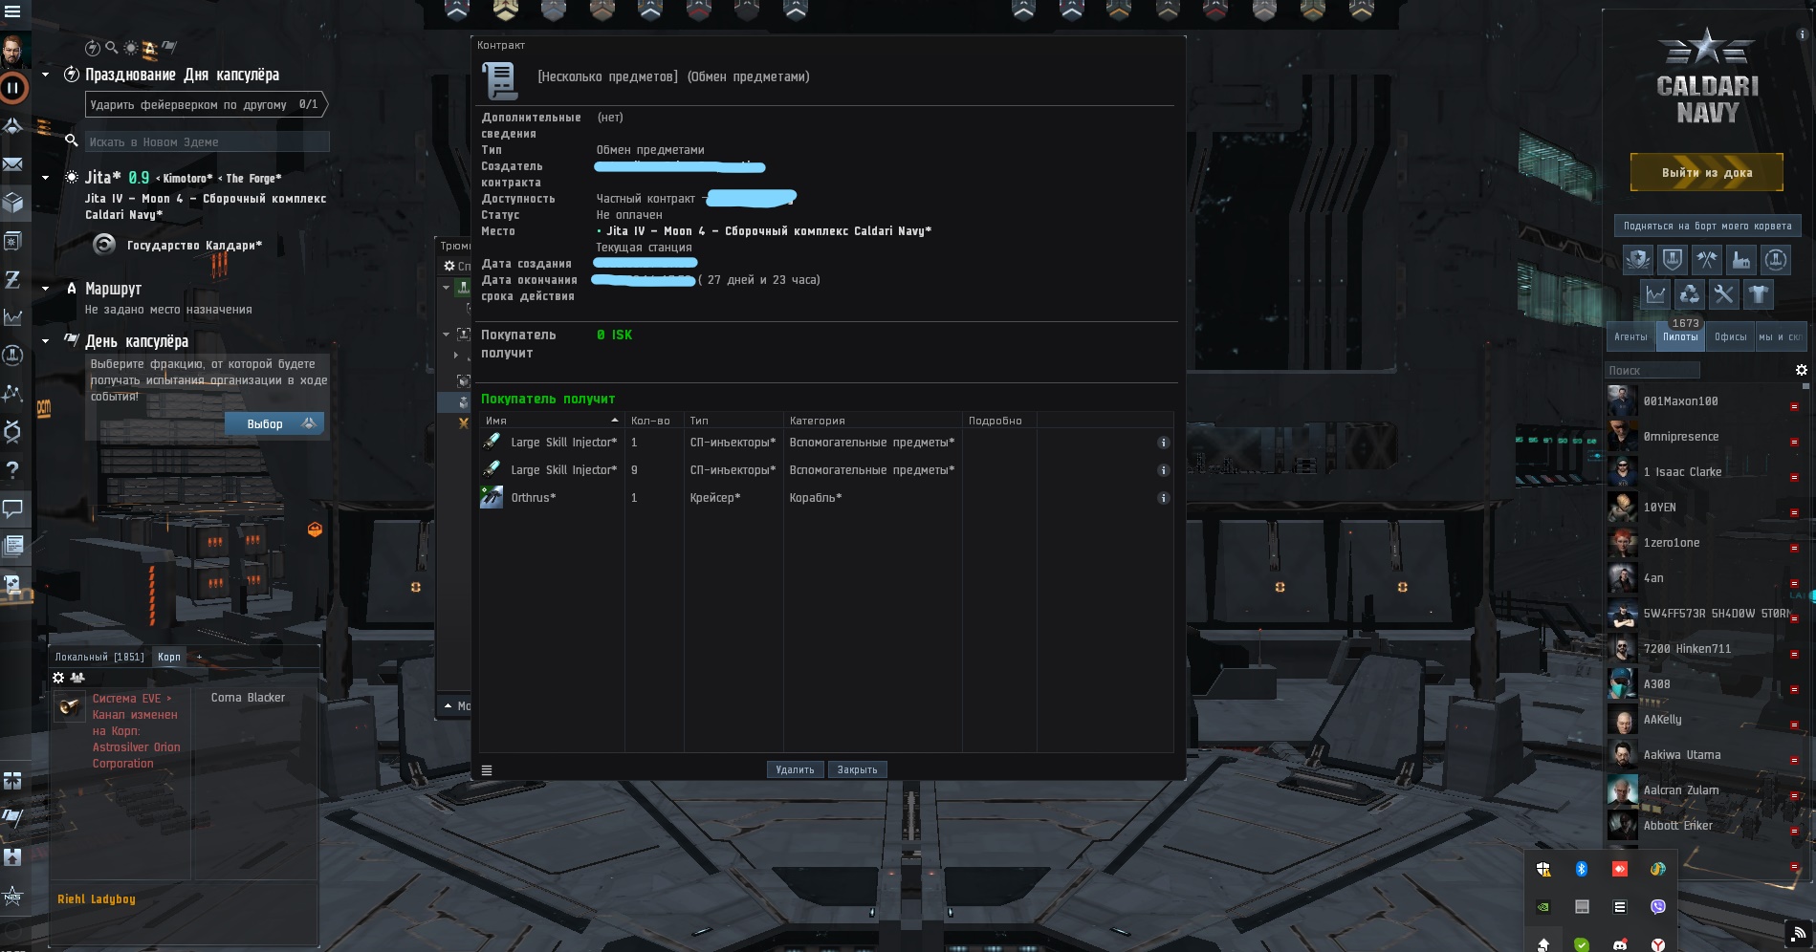Select the Orthrus item row

826,498
